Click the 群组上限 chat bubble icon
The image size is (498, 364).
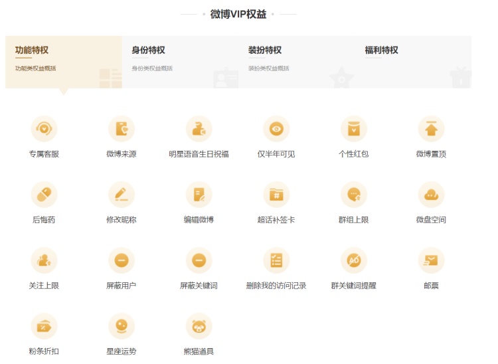(x=354, y=195)
